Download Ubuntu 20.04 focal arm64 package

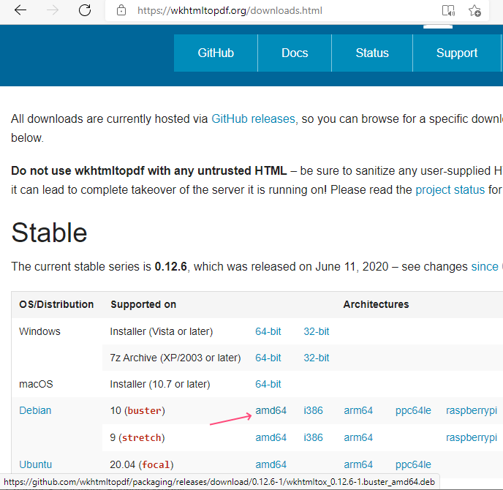[x=358, y=464]
